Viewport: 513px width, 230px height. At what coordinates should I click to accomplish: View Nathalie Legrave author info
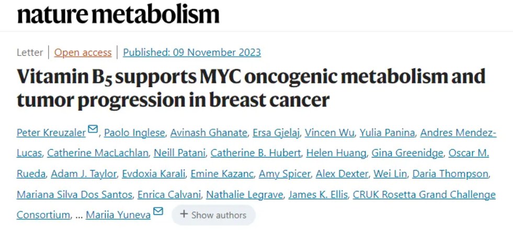tap(244, 195)
